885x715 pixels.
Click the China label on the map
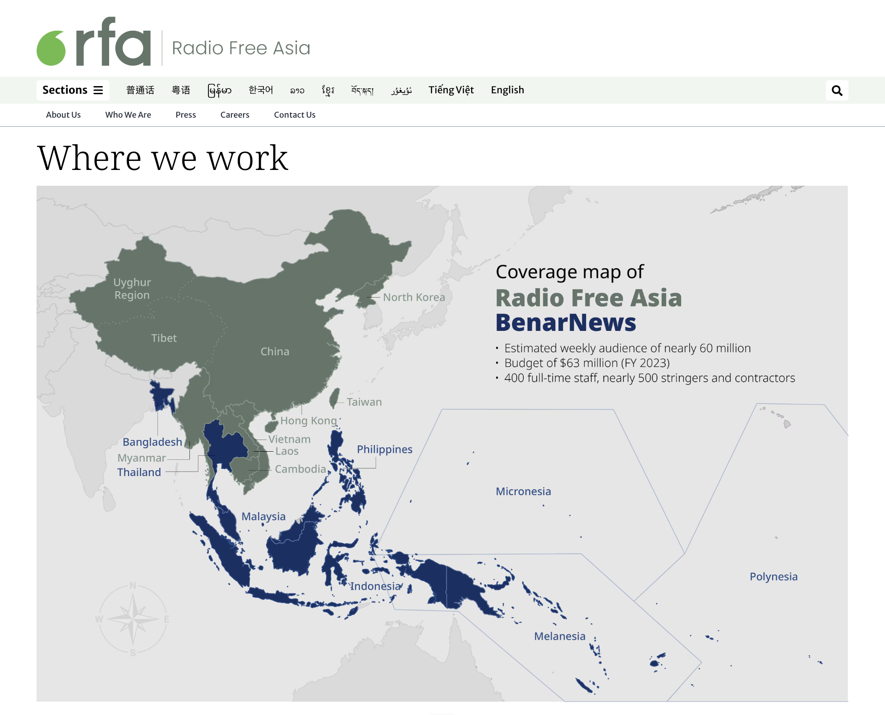click(x=275, y=352)
